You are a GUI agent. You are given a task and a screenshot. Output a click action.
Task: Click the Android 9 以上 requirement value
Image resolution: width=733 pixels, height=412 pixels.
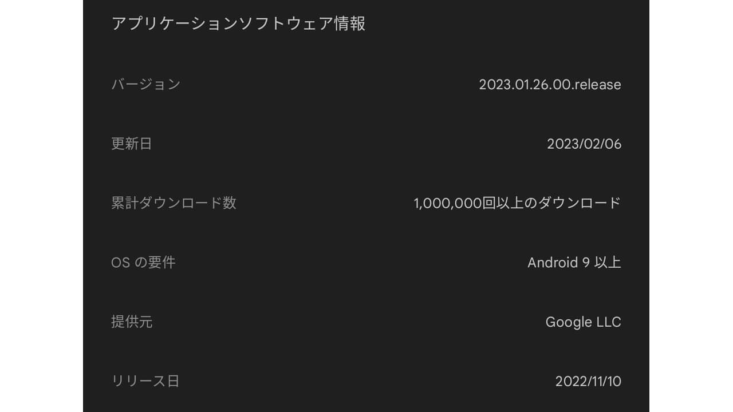pos(574,263)
